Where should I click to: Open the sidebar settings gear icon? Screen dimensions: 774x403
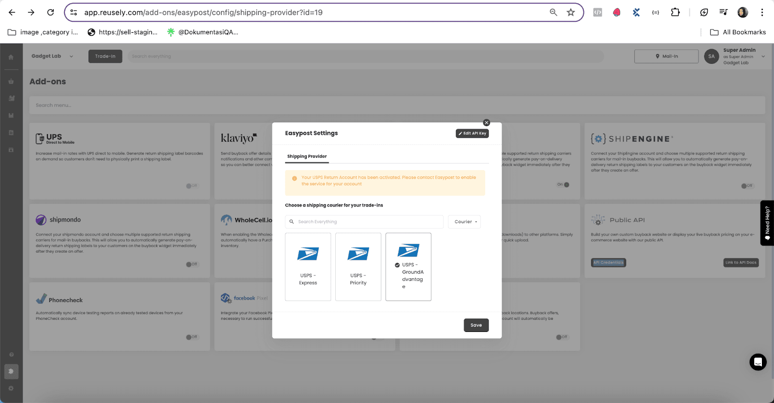tap(11, 389)
